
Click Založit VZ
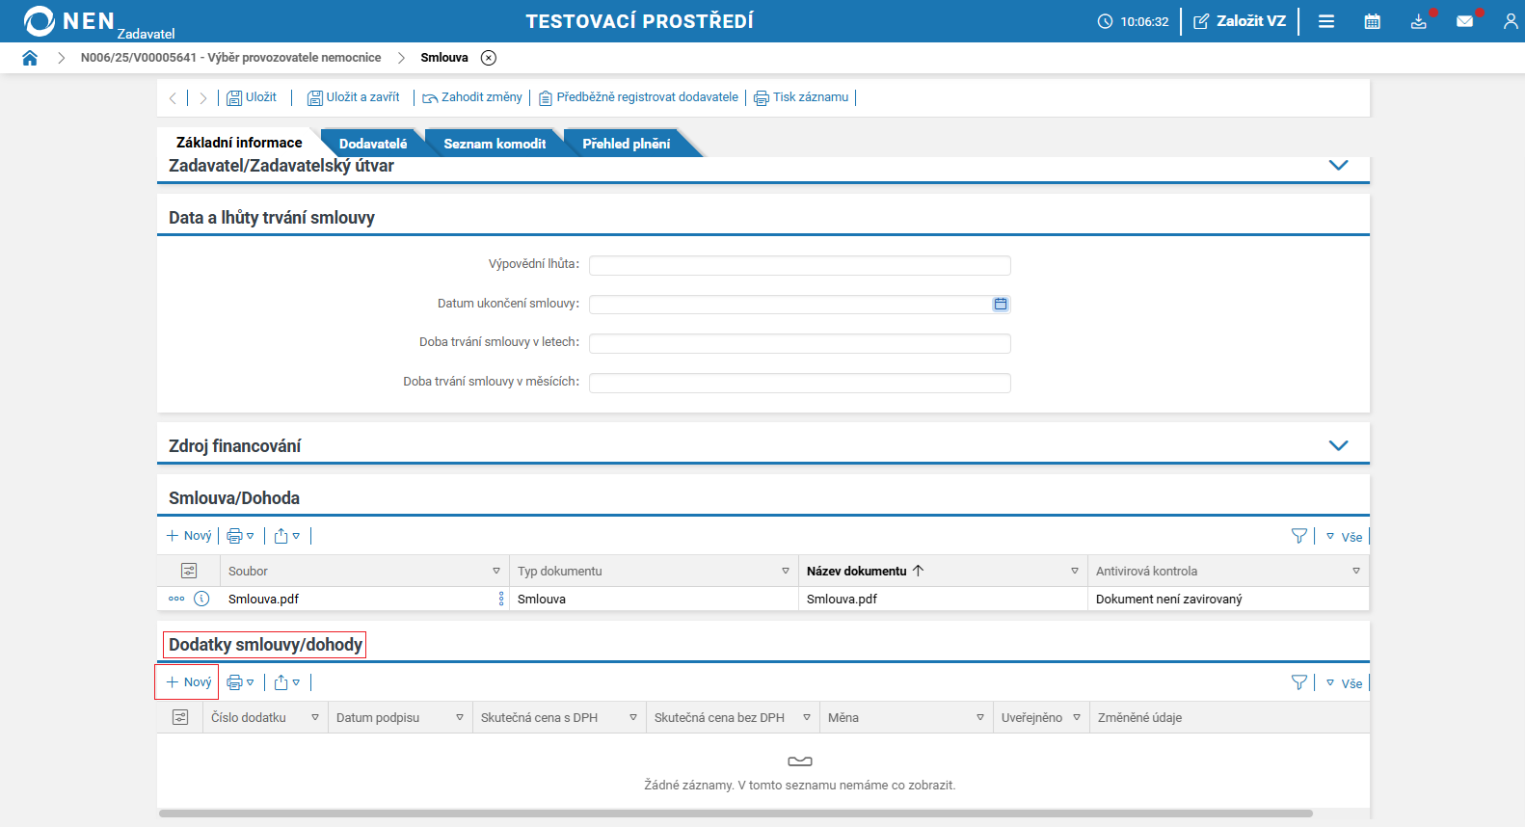tap(1240, 21)
